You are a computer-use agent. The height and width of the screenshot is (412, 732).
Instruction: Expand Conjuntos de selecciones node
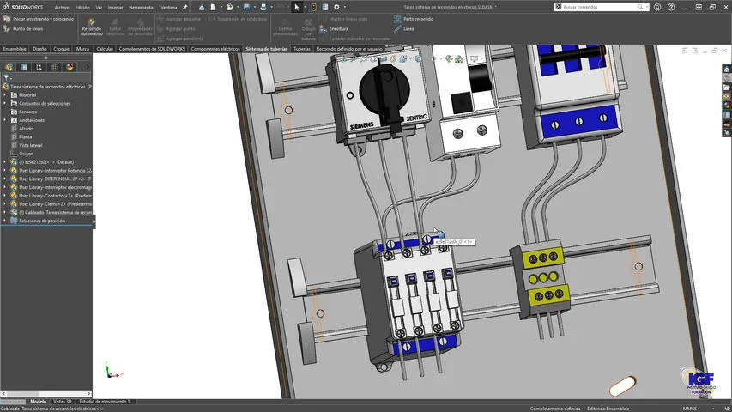pos(4,103)
